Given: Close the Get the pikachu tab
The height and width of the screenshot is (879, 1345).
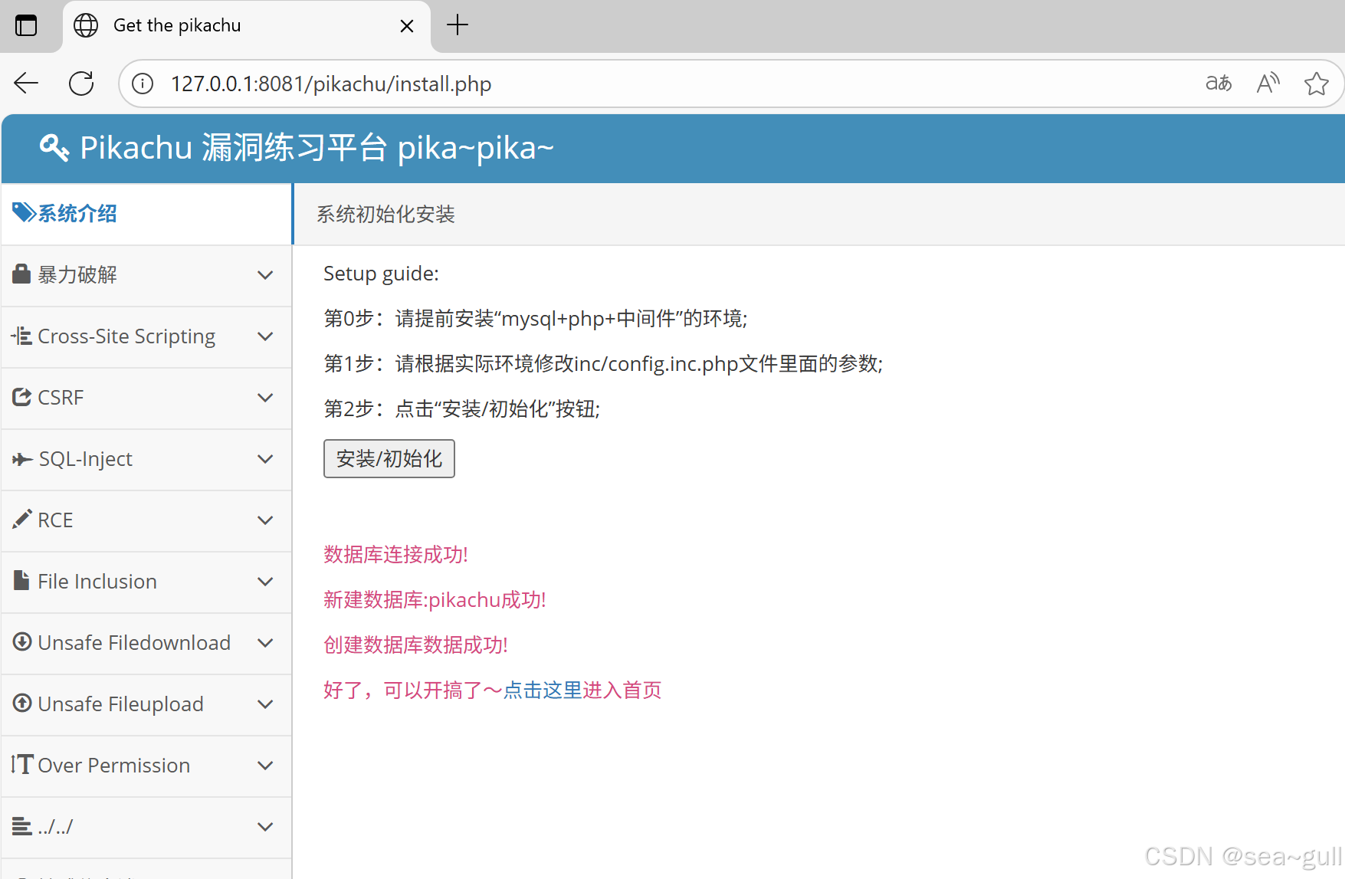Looking at the screenshot, I should [x=407, y=26].
